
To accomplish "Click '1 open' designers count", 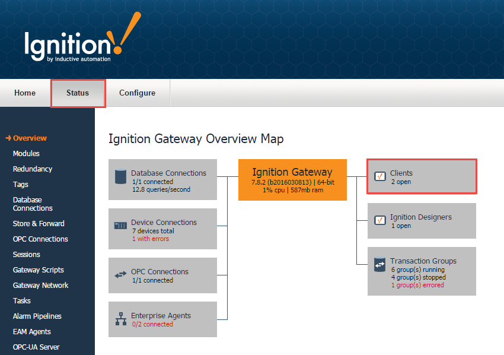I will click(401, 226).
